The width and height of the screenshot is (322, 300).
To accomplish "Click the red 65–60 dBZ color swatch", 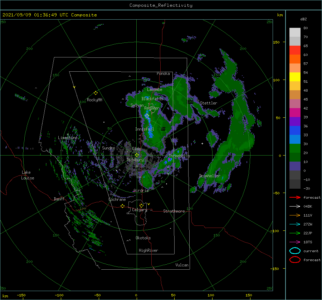I will 295,50.
